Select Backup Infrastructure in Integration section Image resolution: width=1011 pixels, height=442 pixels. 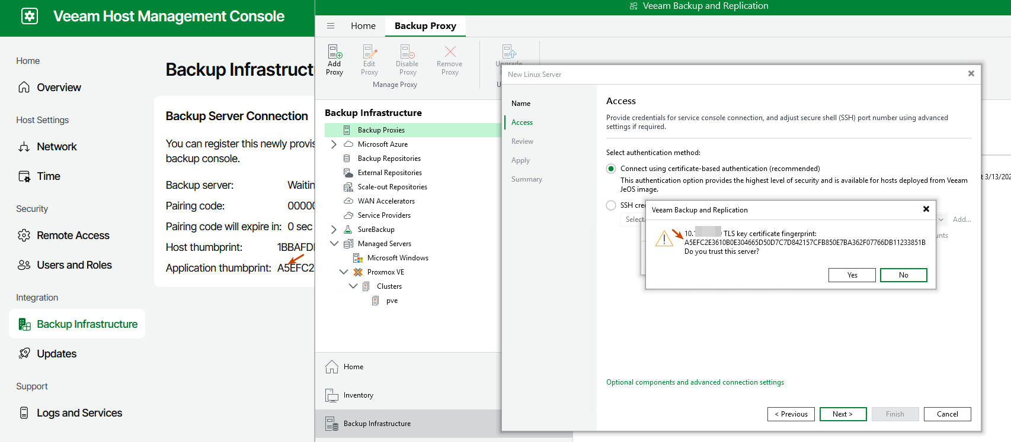77,324
